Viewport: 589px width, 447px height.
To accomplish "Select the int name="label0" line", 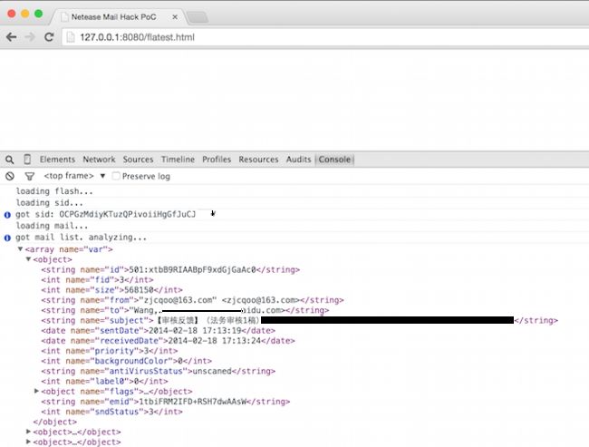I will 104,381.
